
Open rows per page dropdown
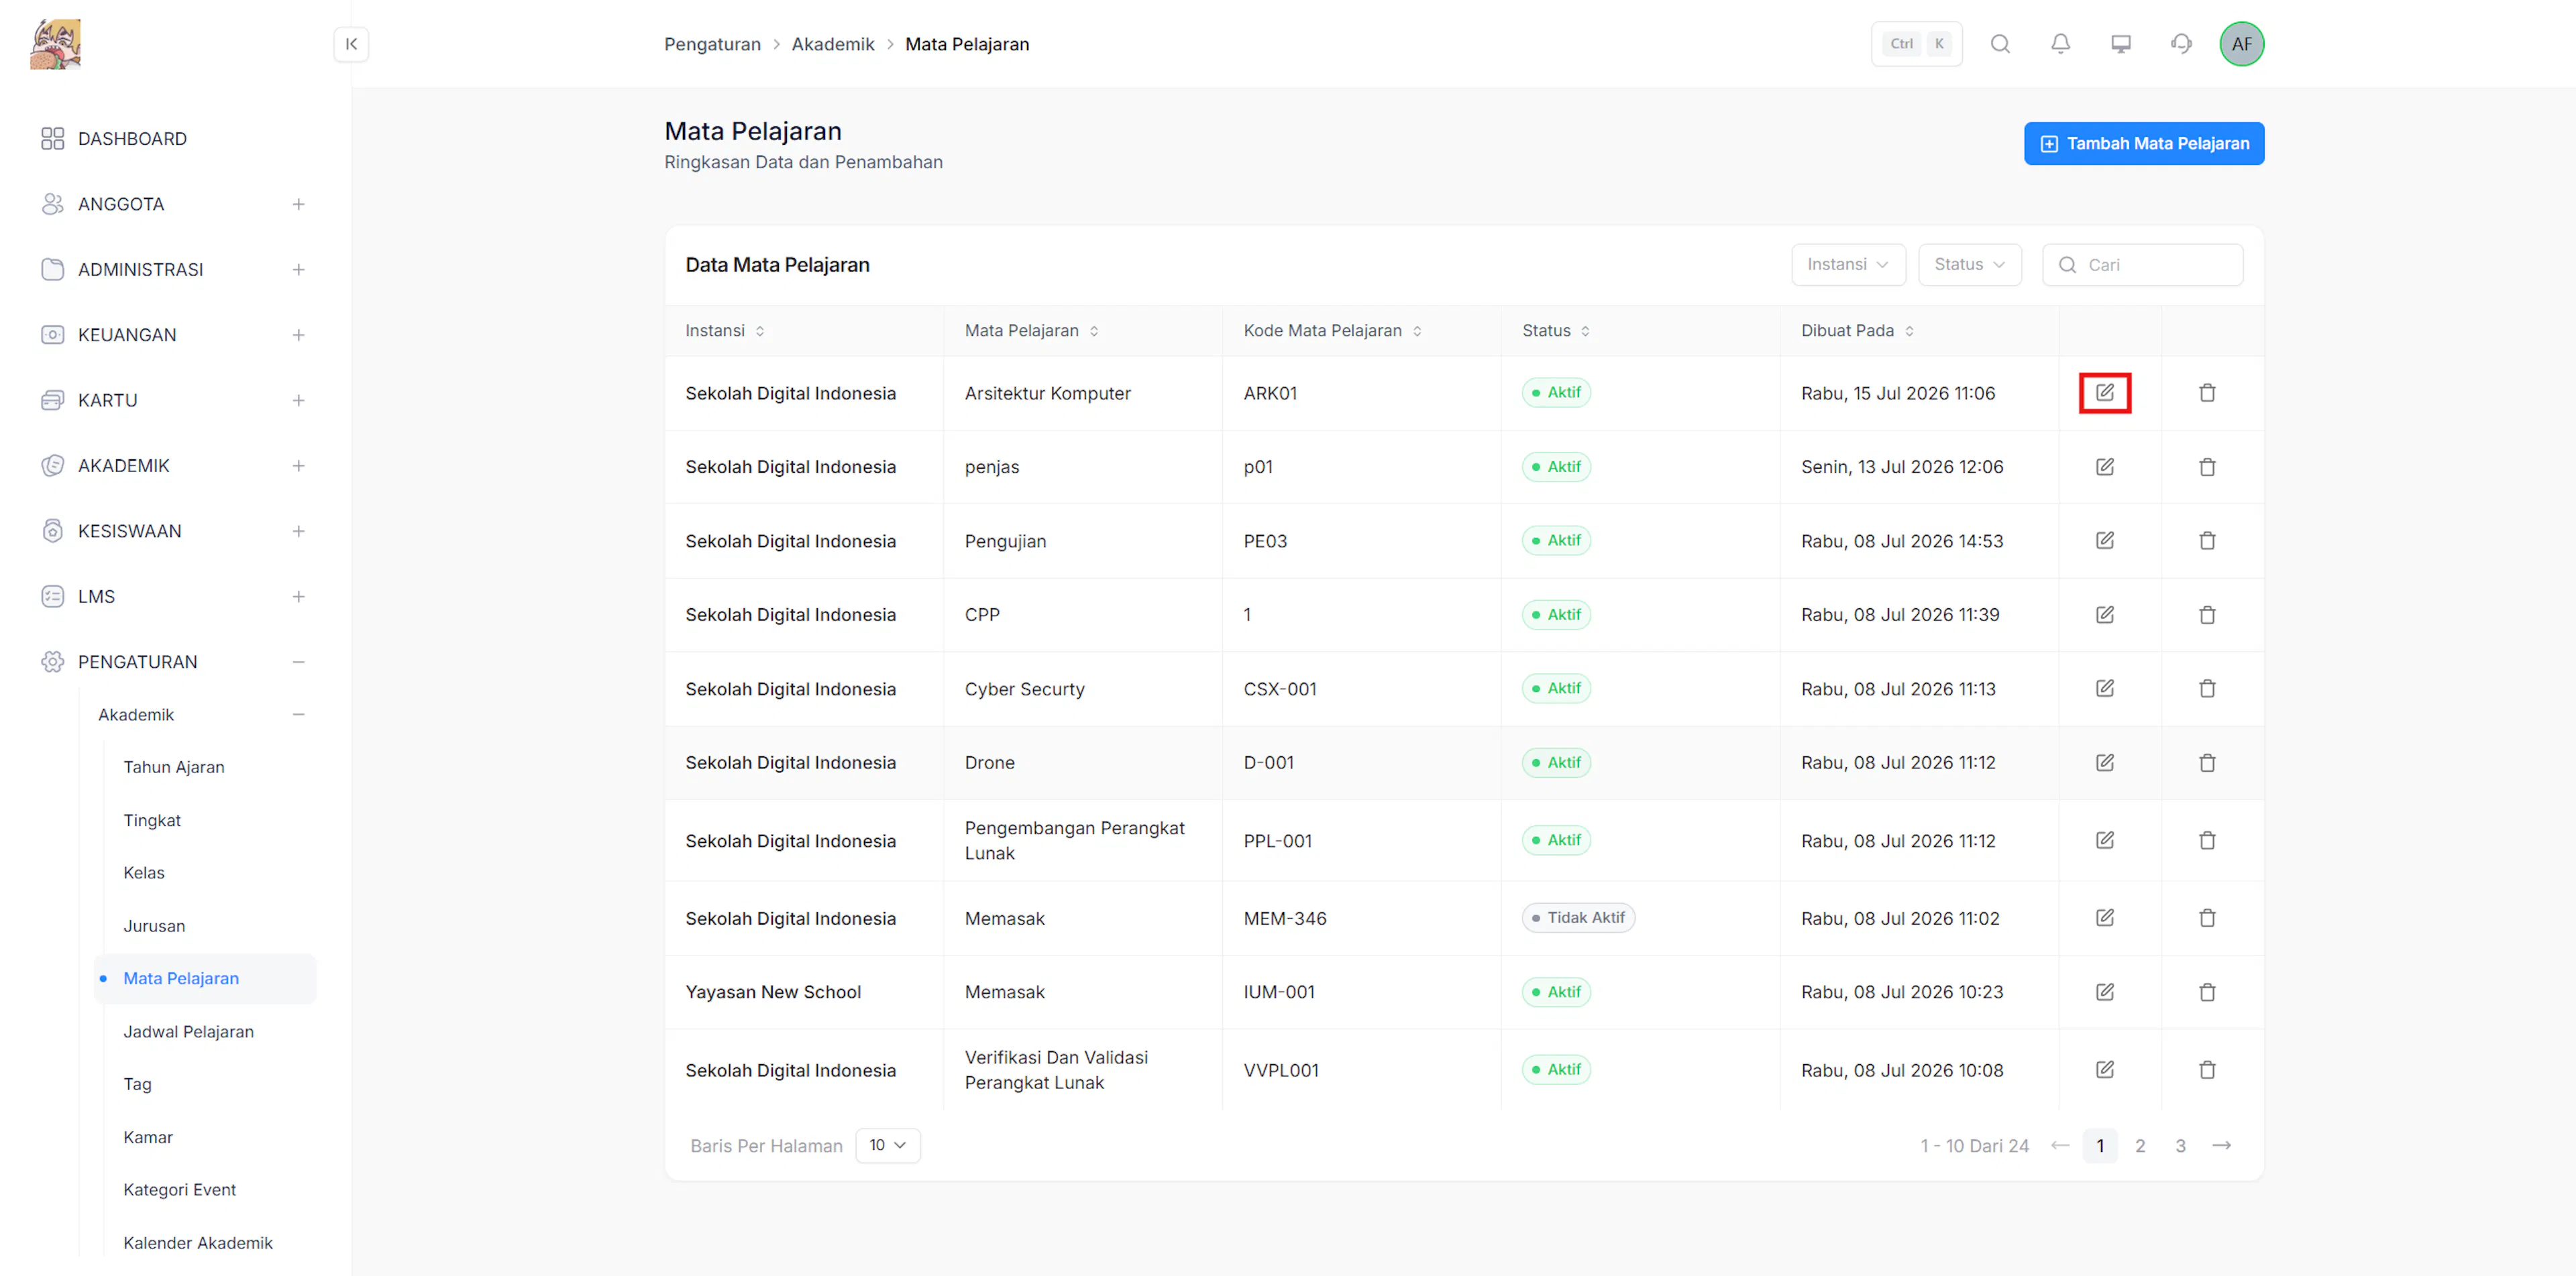pyautogui.click(x=887, y=1145)
